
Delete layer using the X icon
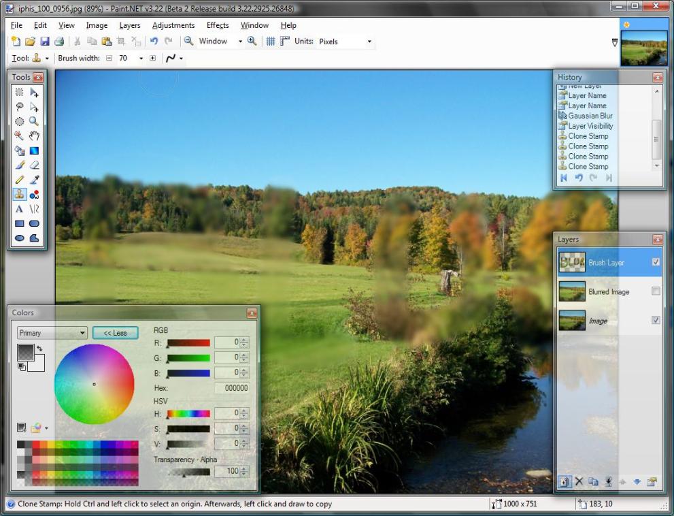tap(579, 482)
